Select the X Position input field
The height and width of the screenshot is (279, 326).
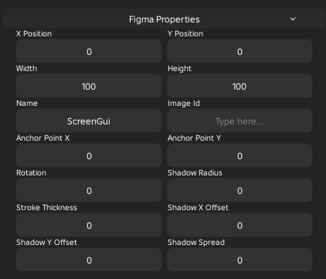(x=89, y=51)
